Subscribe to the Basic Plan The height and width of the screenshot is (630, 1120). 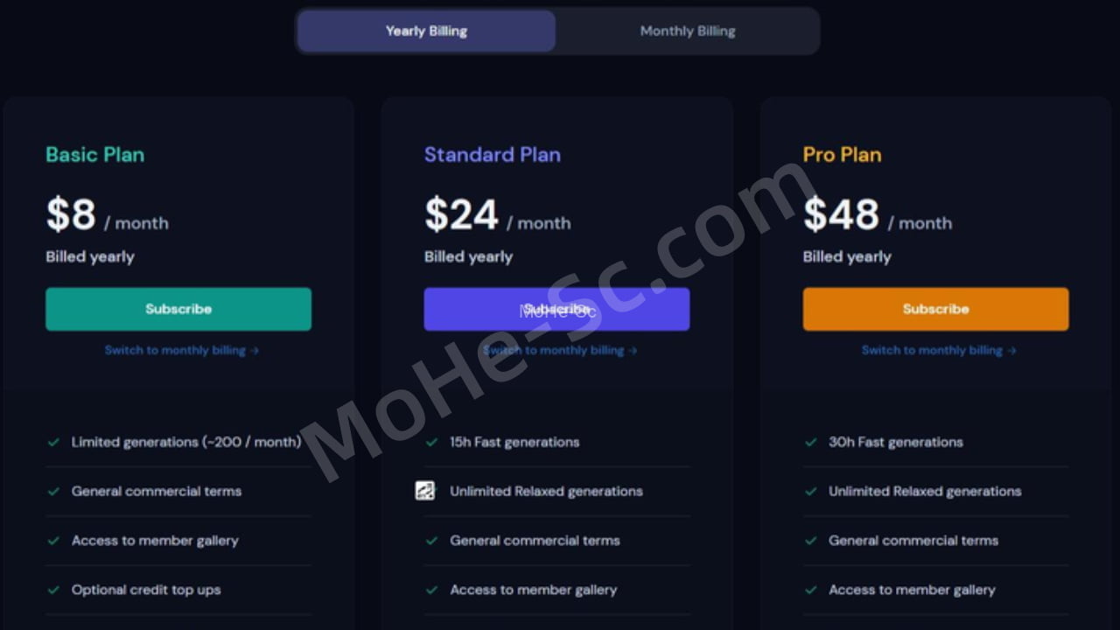[x=178, y=309]
